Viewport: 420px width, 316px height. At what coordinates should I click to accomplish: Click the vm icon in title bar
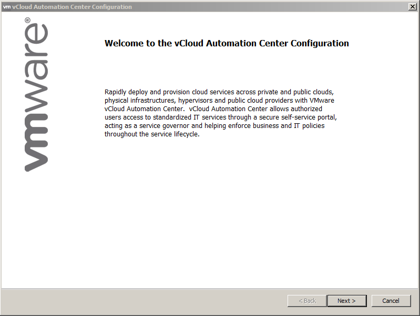[x=7, y=7]
